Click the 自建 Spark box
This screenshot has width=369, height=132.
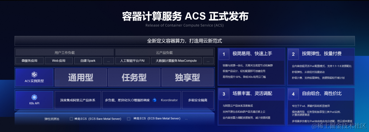[x=88, y=61]
